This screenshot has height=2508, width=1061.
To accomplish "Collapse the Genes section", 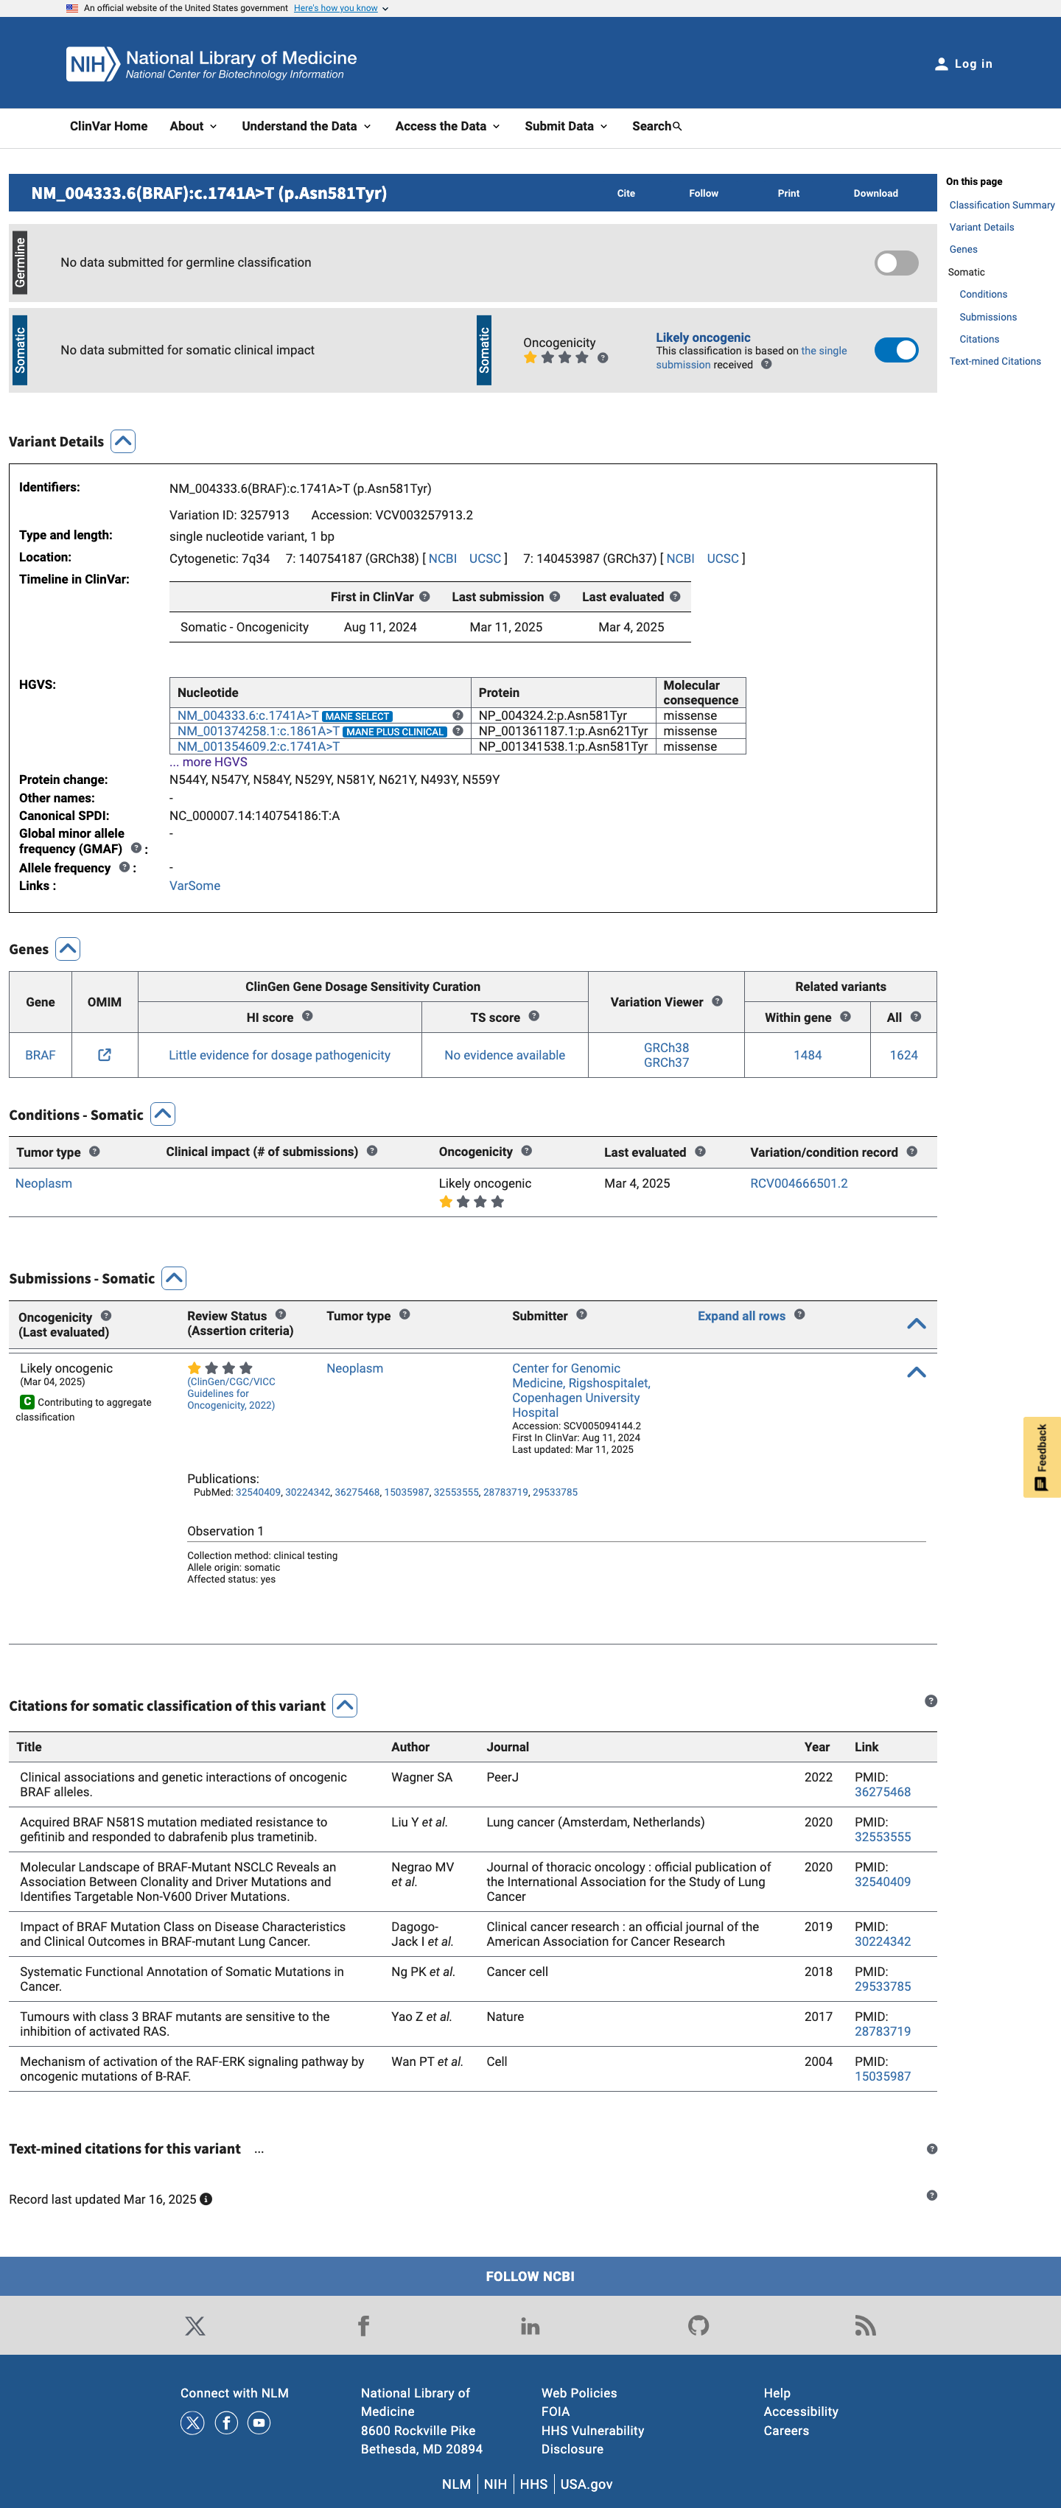I will [67, 948].
